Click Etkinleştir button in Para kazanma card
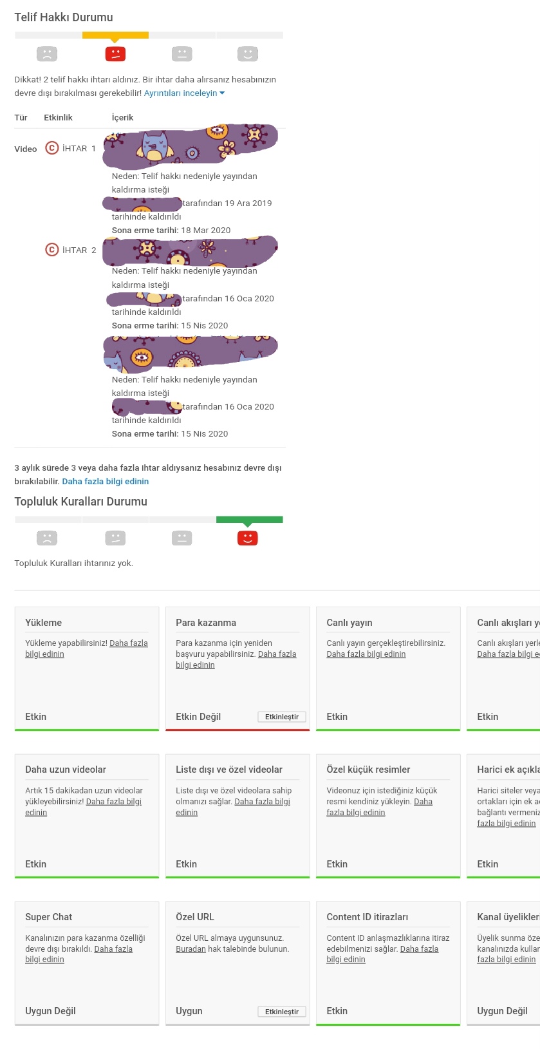 point(282,717)
